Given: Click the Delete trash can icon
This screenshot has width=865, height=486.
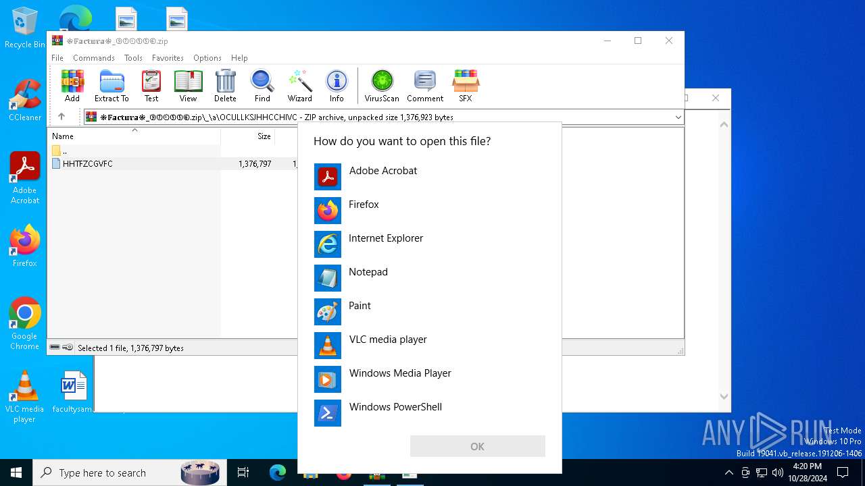Looking at the screenshot, I should (225, 86).
